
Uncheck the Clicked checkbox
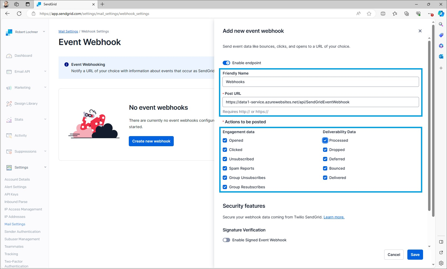point(225,150)
